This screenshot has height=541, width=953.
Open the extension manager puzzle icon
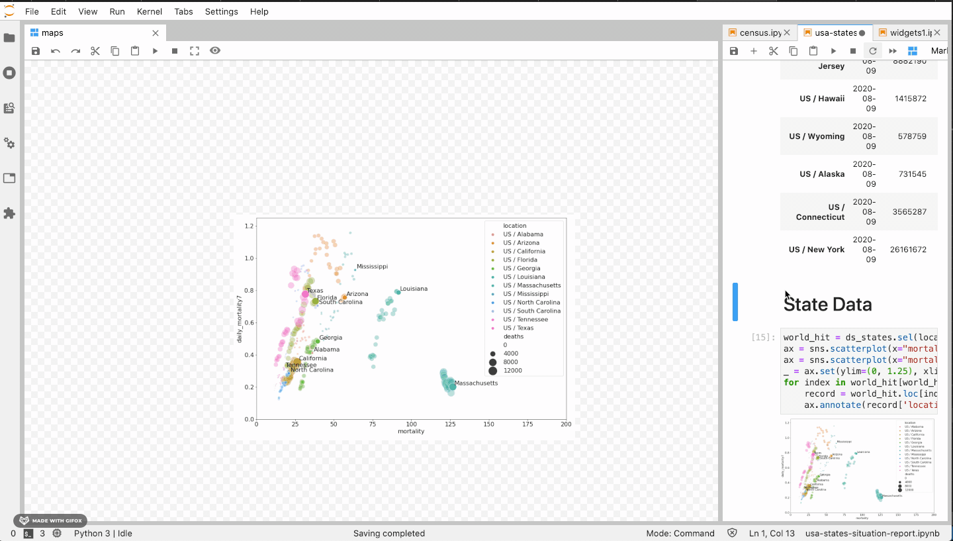point(9,213)
